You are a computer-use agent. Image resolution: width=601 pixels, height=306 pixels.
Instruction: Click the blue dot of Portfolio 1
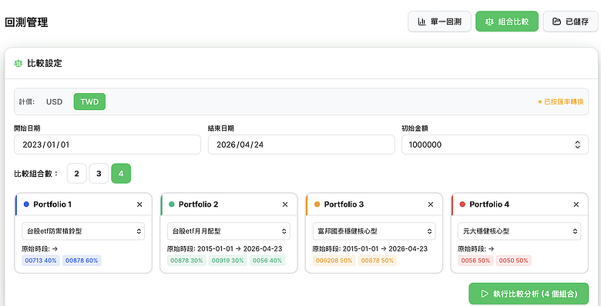[26, 205]
